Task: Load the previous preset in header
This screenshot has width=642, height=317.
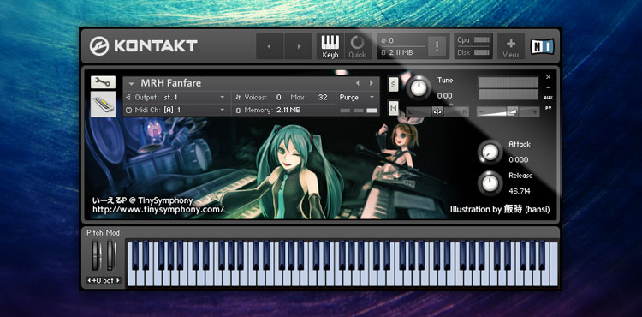Action: [270, 46]
